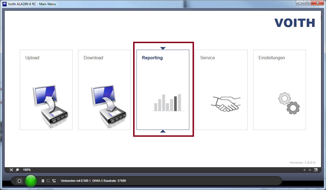Click the pop-out arrow icon
The height and width of the screenshot is (190, 326).
click(316, 170)
